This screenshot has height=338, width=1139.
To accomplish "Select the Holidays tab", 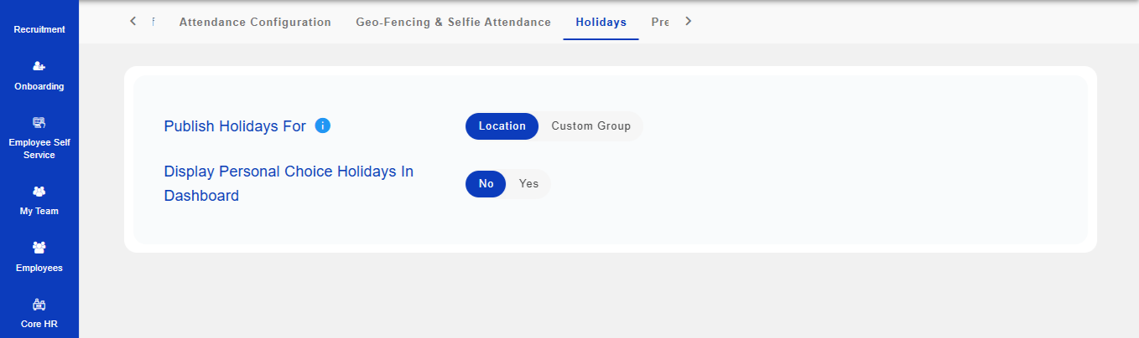I will [x=601, y=23].
